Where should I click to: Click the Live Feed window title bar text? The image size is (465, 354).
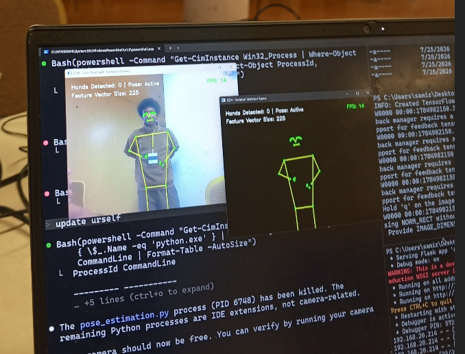click(x=102, y=72)
